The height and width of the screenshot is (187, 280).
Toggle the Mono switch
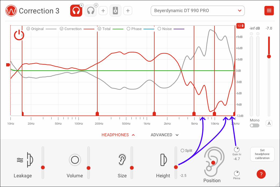click(x=254, y=125)
